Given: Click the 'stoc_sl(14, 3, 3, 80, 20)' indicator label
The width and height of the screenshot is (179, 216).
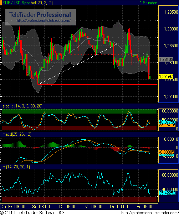Looking at the screenshot, I should click(x=22, y=106).
